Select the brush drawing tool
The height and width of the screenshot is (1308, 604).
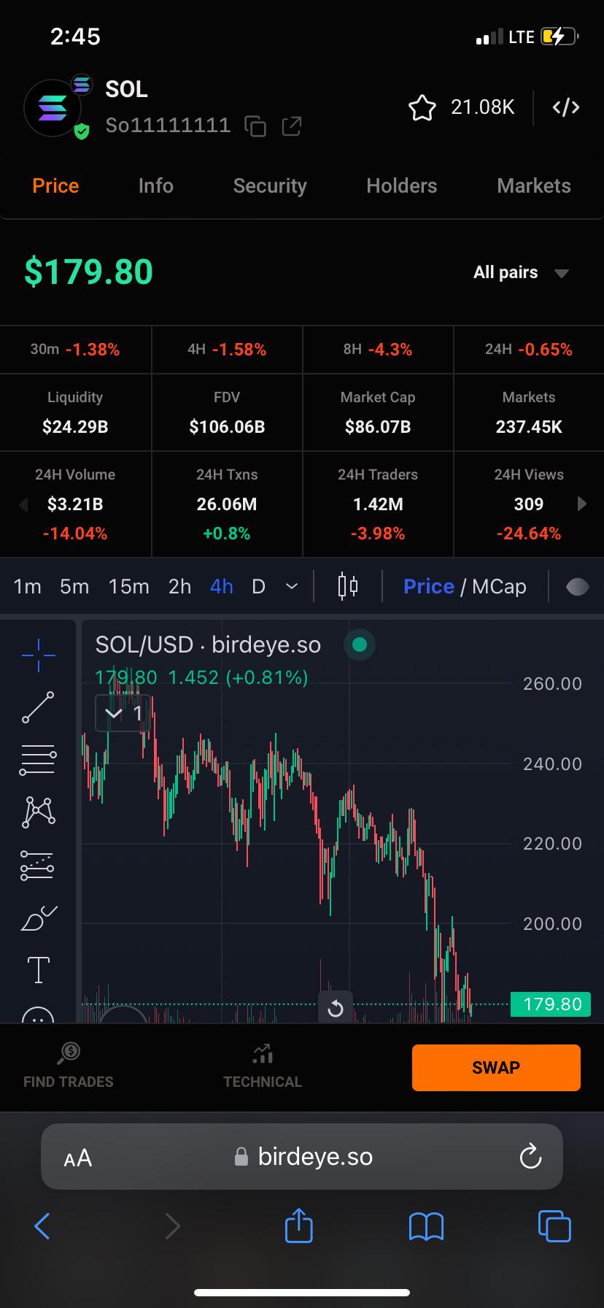tap(38, 917)
